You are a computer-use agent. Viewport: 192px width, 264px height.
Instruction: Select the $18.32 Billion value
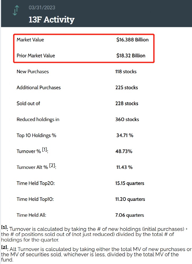click(131, 55)
